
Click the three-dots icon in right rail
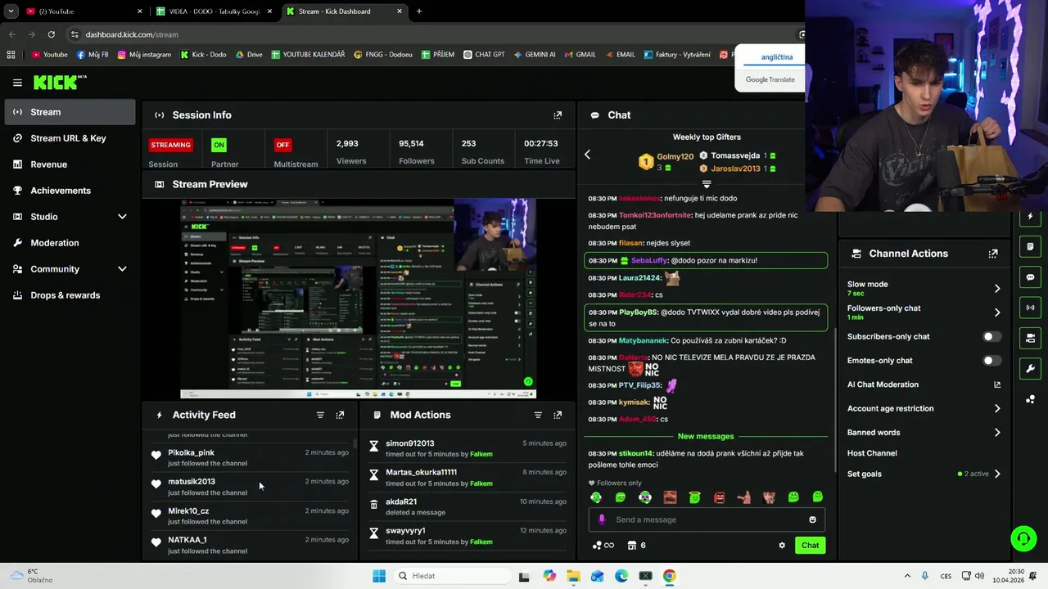pos(1030,399)
